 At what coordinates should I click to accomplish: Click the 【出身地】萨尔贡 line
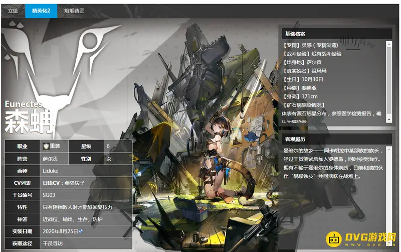tap(302, 62)
